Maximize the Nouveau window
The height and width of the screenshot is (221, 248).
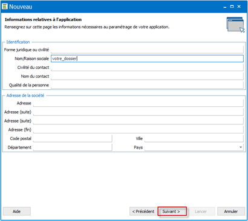click(232, 7)
